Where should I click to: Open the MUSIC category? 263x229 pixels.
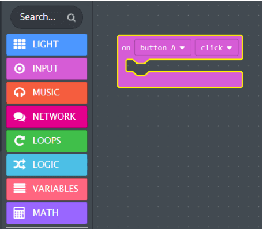tap(47, 93)
